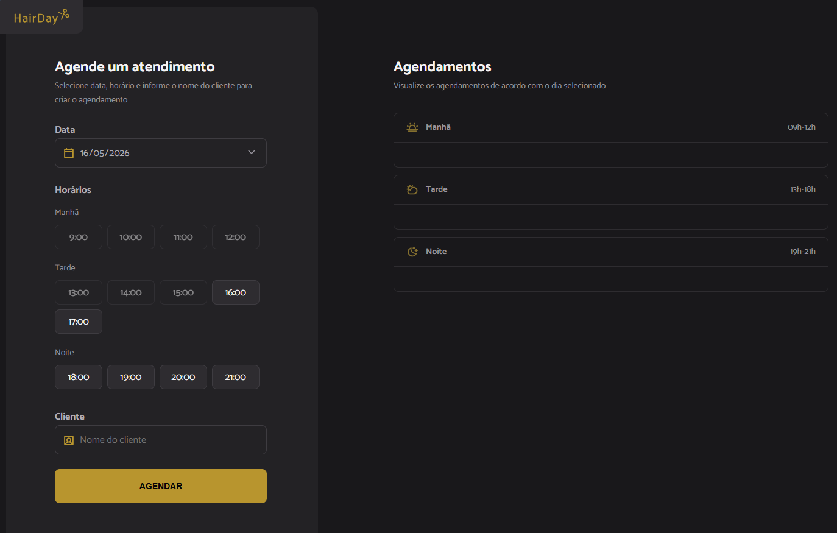
Task: Select the 11:00 time slot
Action: coord(183,237)
